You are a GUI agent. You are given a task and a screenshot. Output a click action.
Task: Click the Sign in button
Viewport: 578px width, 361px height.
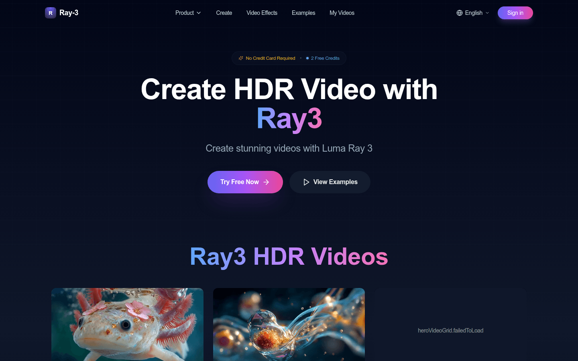(x=515, y=12)
